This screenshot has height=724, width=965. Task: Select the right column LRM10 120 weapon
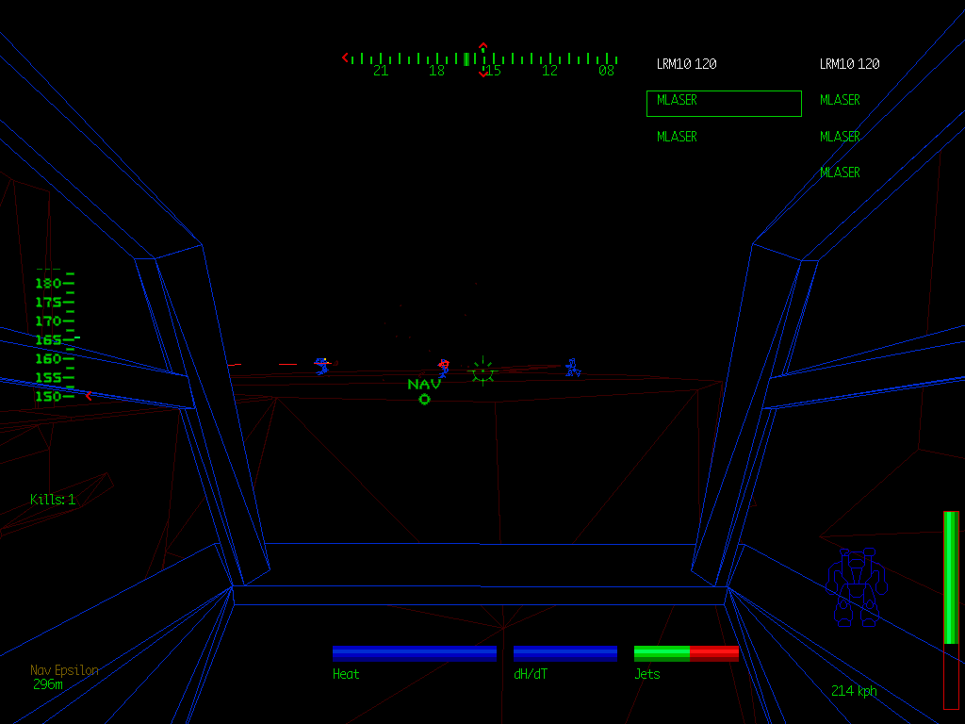pos(849,64)
